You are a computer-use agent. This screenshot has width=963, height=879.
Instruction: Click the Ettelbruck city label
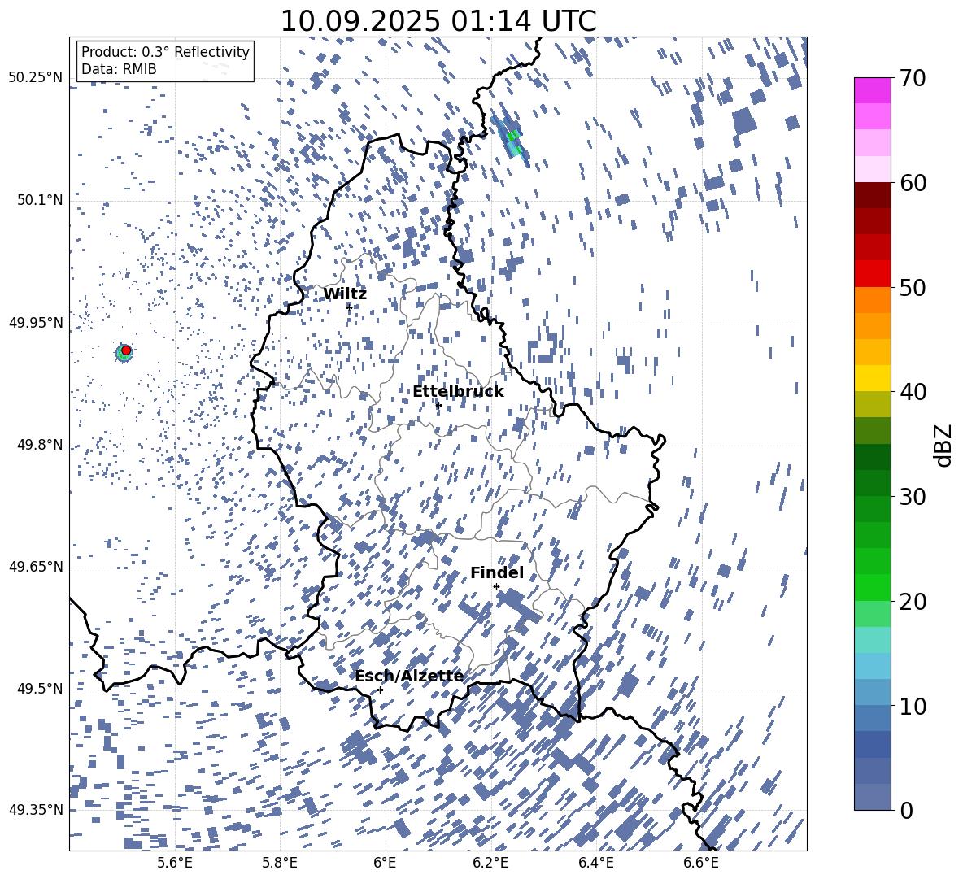pyautogui.click(x=458, y=392)
